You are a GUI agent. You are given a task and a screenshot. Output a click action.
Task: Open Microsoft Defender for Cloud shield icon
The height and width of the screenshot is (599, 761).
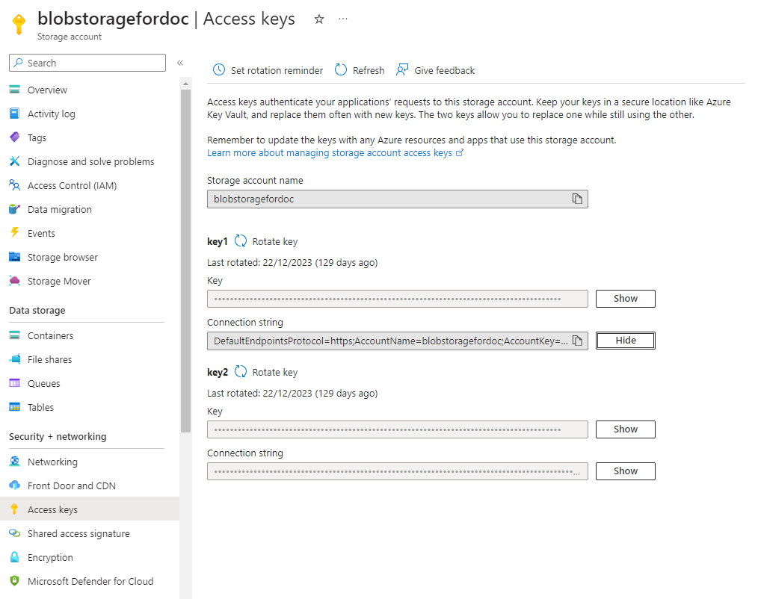14,580
